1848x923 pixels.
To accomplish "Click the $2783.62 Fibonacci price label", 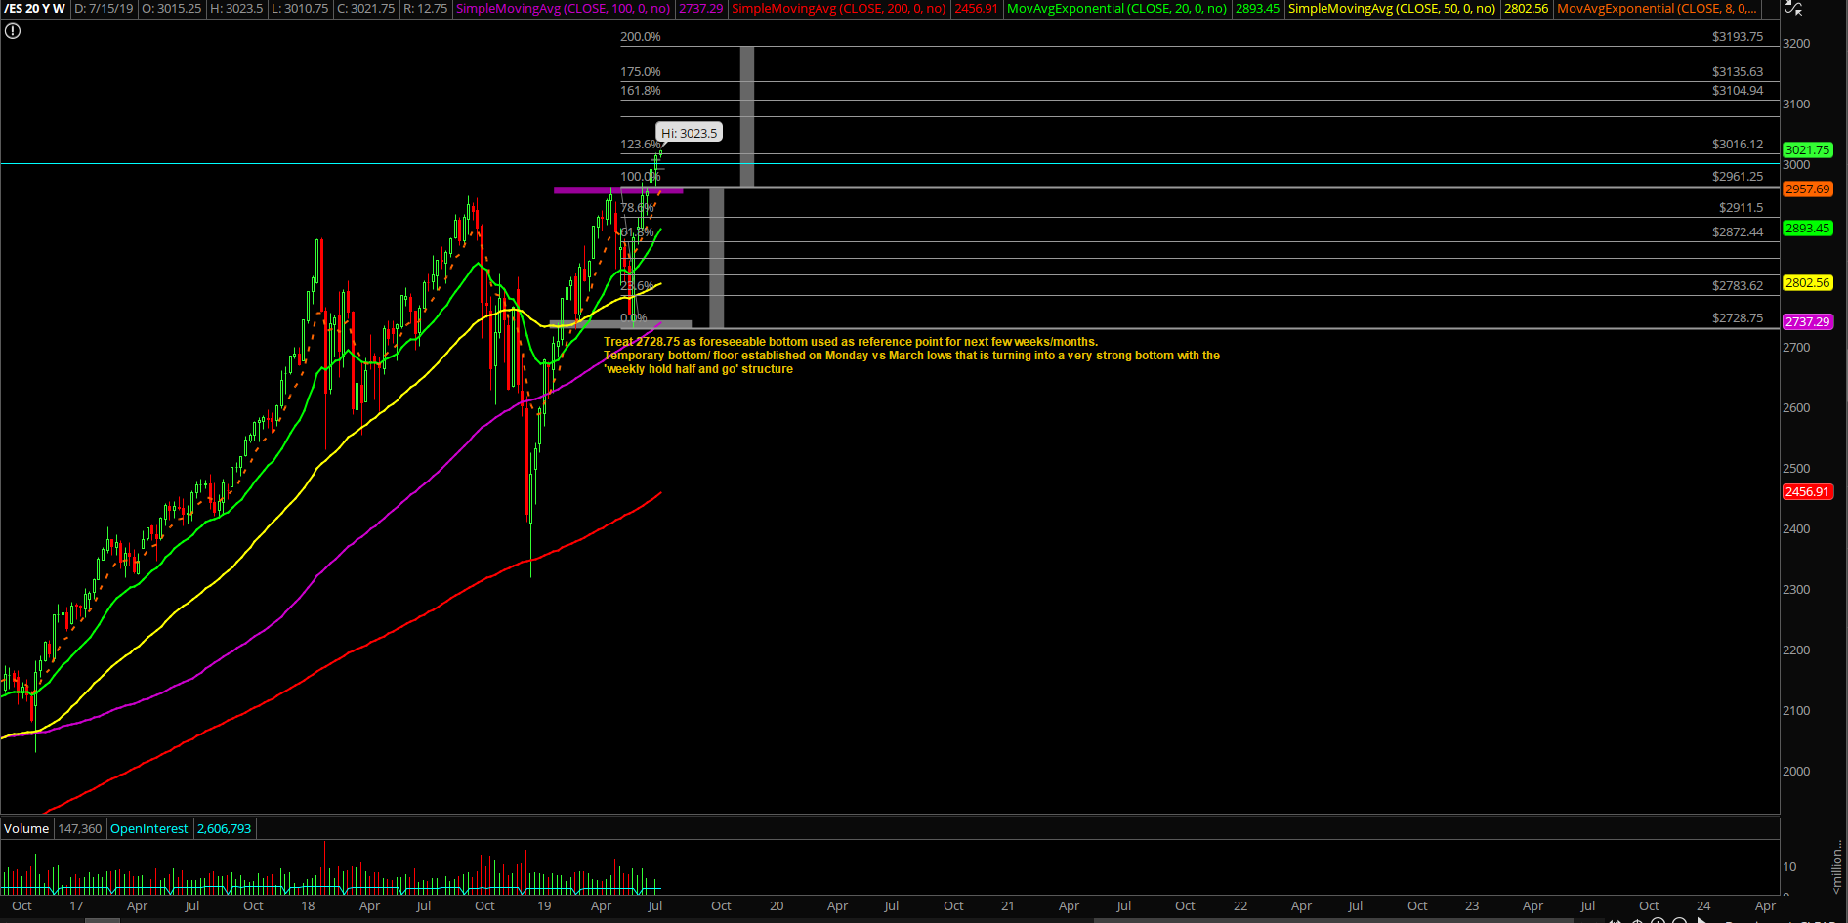I will tap(1738, 286).
